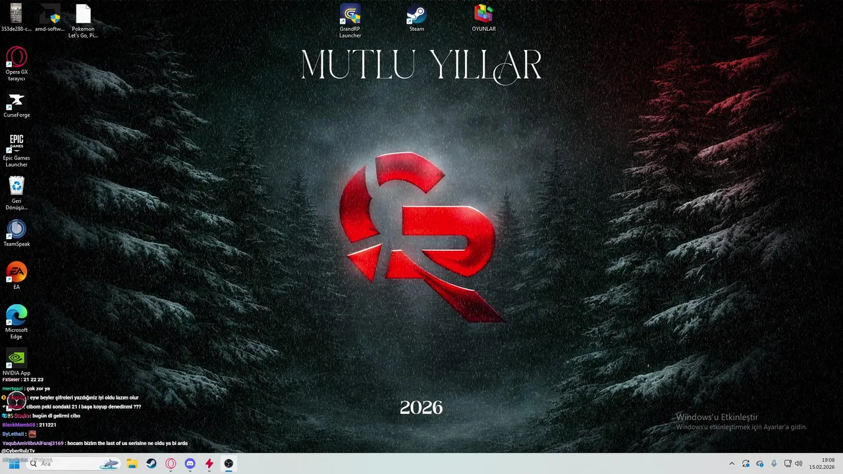
Task: Click the cloud status icon in the system tray
Action: coord(760,463)
